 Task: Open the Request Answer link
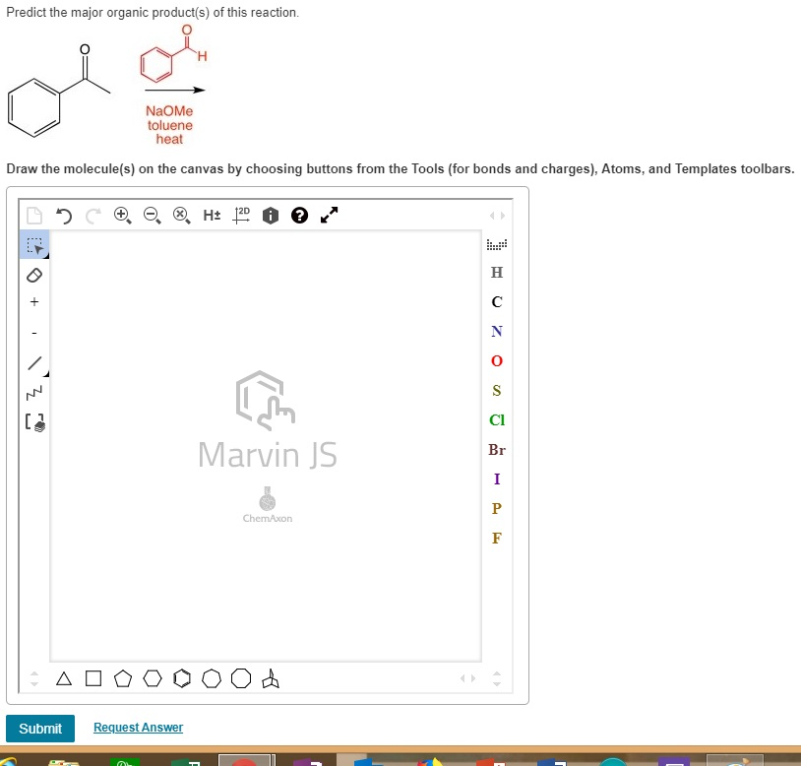pyautogui.click(x=137, y=727)
